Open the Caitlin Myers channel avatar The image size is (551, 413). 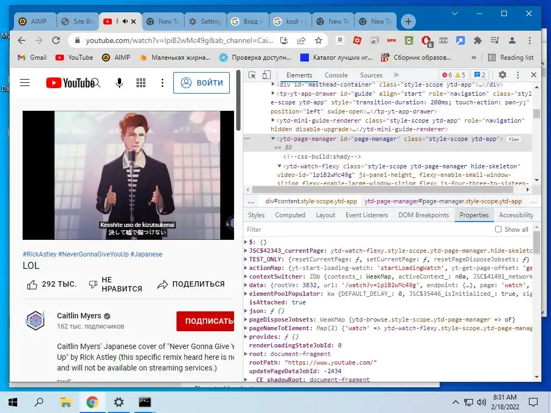pos(36,321)
